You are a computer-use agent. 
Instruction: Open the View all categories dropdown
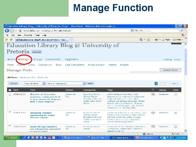click(x=66, y=83)
